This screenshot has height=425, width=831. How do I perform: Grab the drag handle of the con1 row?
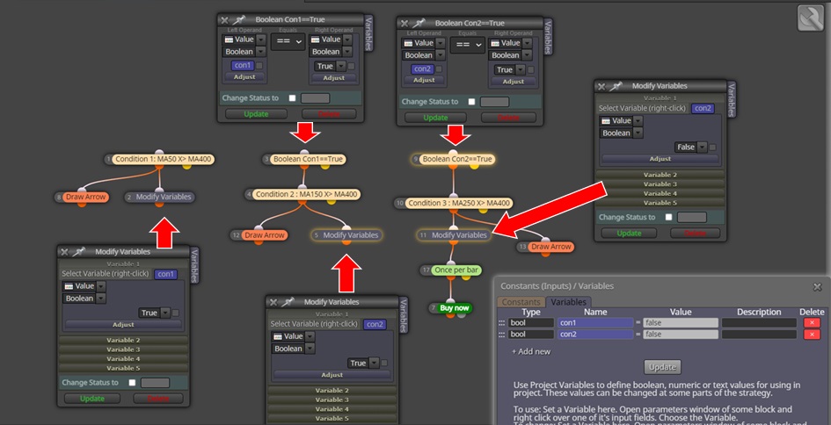pos(501,323)
